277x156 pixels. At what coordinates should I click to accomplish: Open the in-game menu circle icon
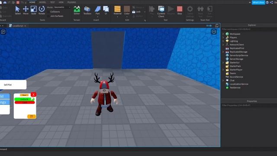tap(214, 32)
